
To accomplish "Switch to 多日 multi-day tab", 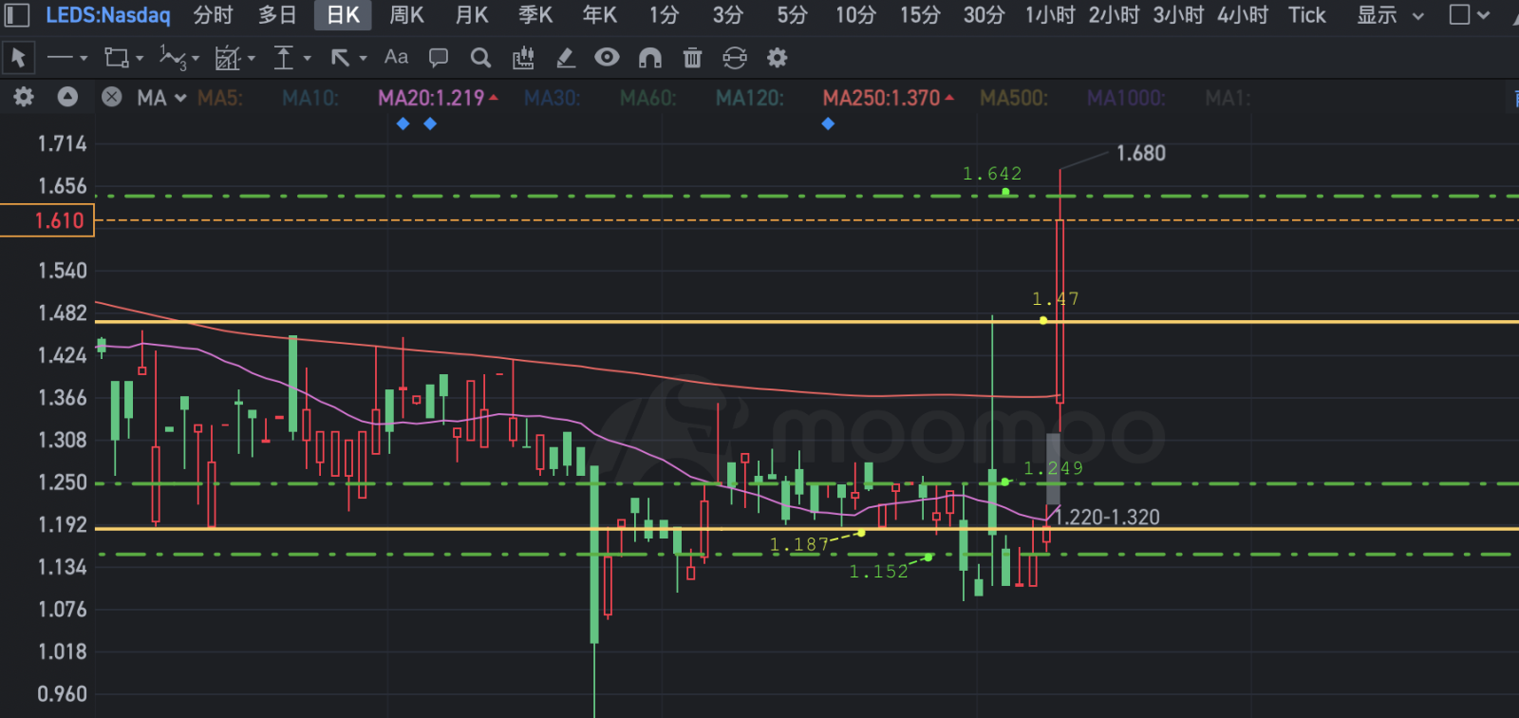I will [x=277, y=15].
